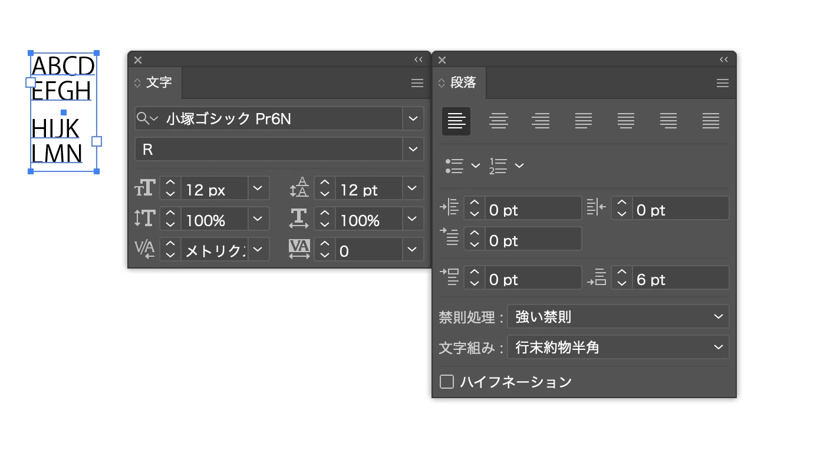Click the left indent stepper
The height and width of the screenshot is (470, 817).
pyautogui.click(x=475, y=208)
